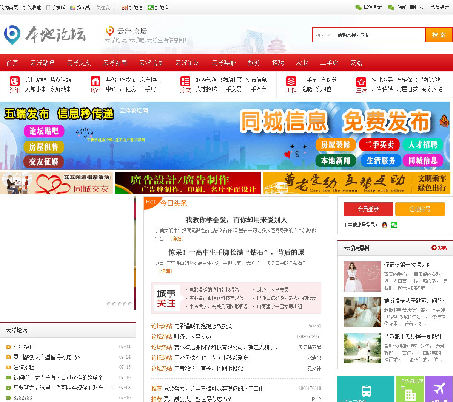
Task: Click 吃货宝 in the 房产 category
Action: (128, 80)
